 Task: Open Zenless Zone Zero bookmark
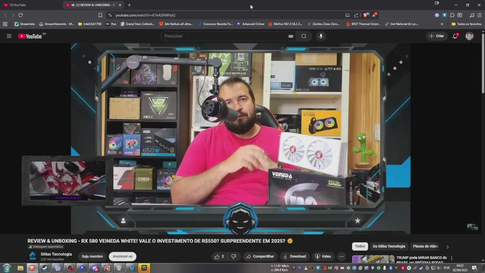tap(323, 24)
